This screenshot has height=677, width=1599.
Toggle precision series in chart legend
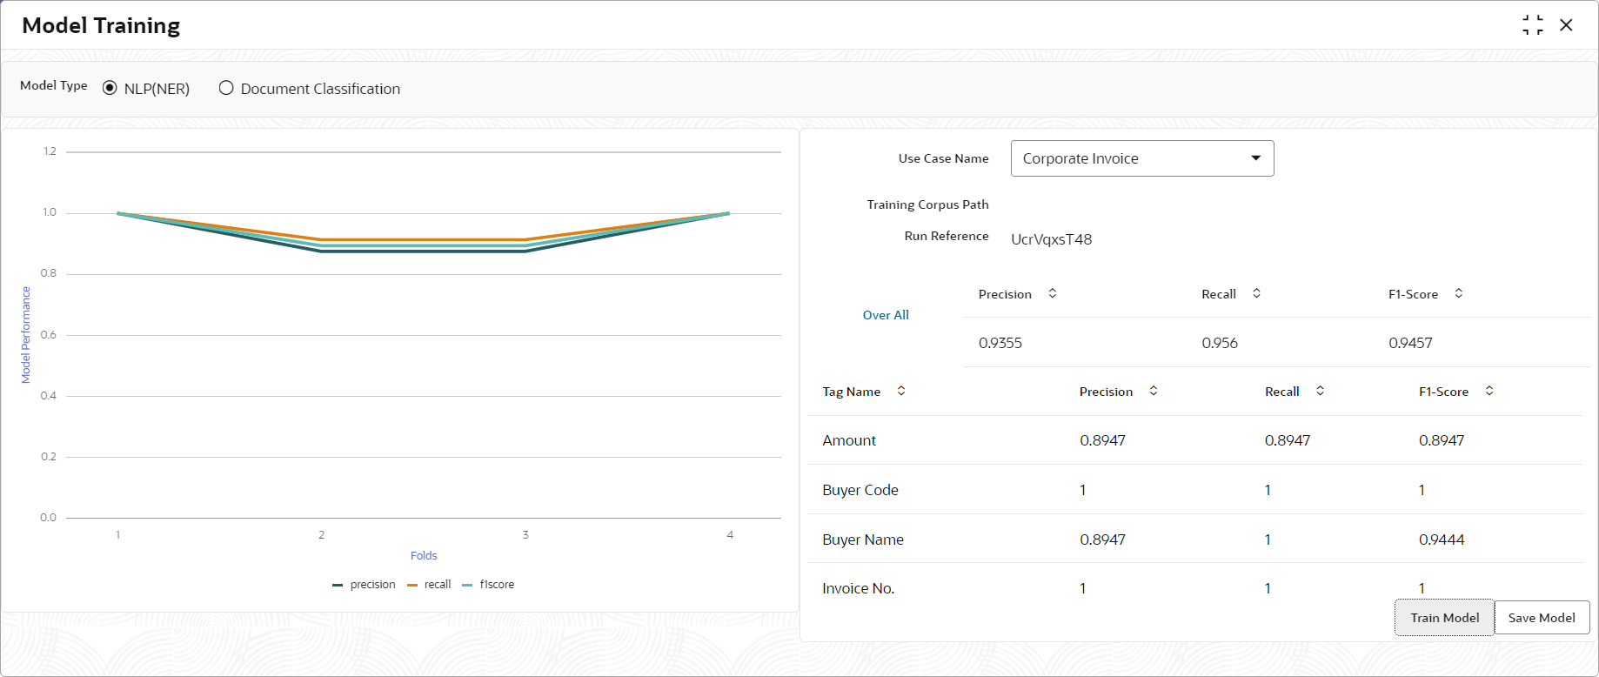pos(365,585)
